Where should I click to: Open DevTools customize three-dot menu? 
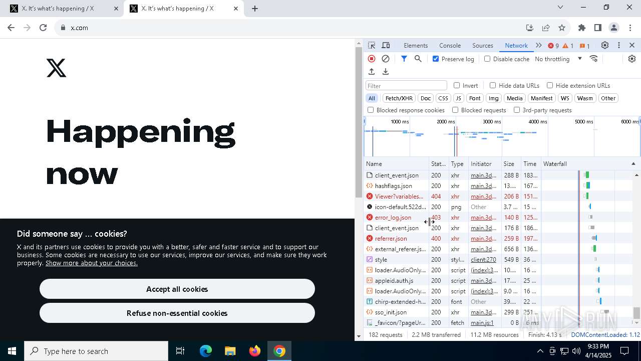coord(619,45)
